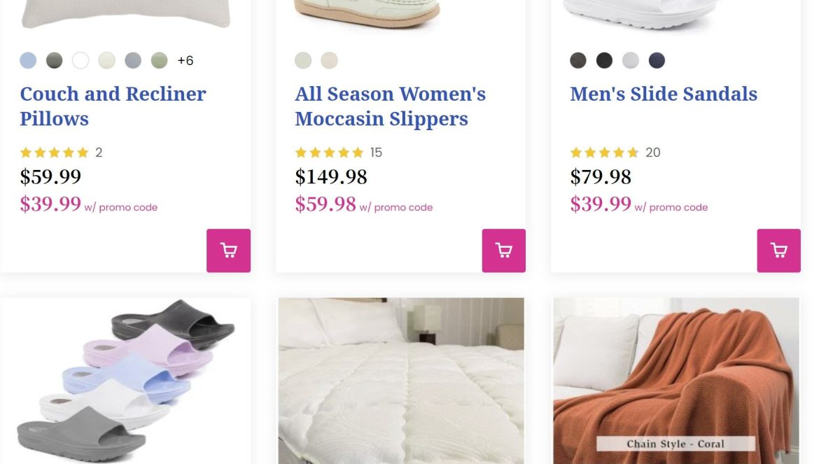
Task: Open star rating reviews for Moccasin Slippers
Action: point(330,153)
